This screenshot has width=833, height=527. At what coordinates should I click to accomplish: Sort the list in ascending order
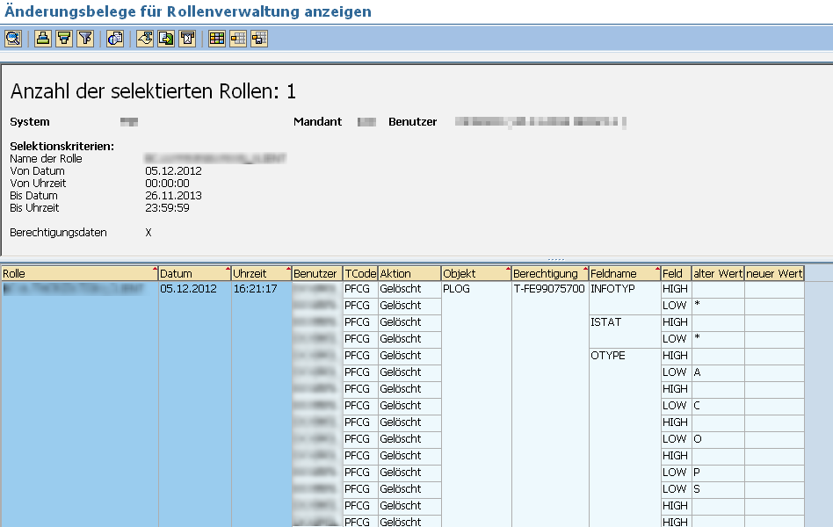pyautogui.click(x=62, y=38)
